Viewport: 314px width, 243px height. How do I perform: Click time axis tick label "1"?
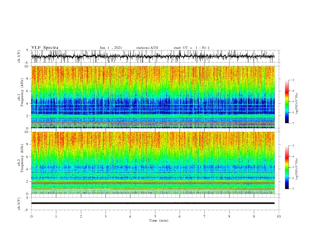pos(56,216)
